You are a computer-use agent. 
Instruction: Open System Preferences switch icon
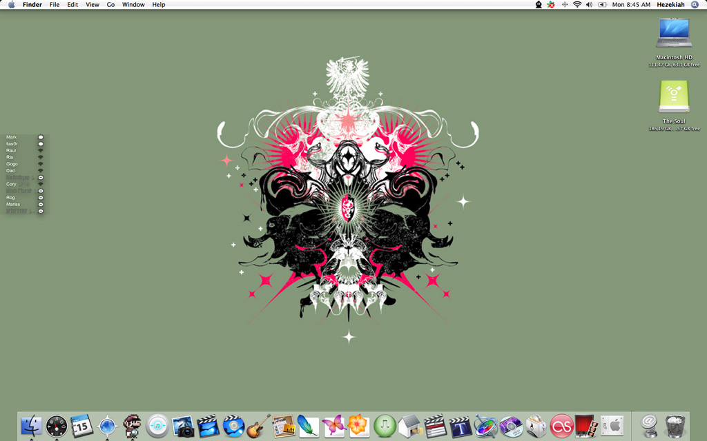612,426
